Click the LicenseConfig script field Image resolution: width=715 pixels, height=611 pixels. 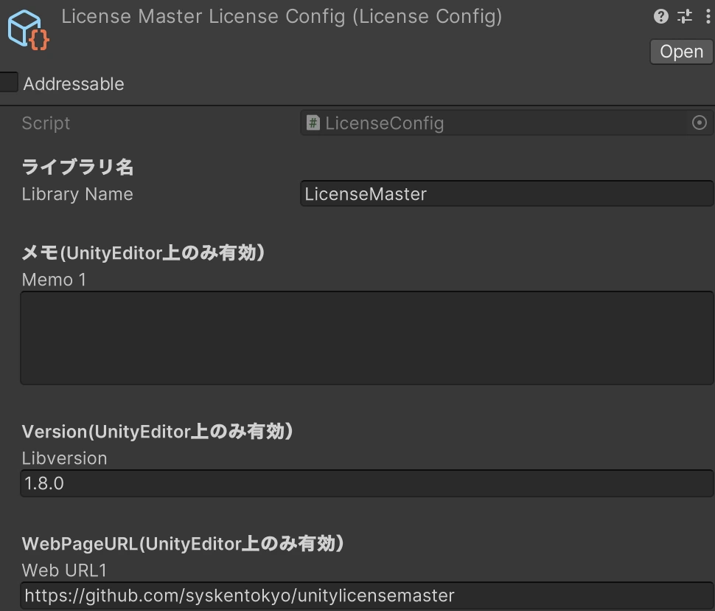506,122
